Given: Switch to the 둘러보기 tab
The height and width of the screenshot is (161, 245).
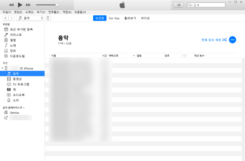Looking at the screenshot, I should [x=130, y=18].
